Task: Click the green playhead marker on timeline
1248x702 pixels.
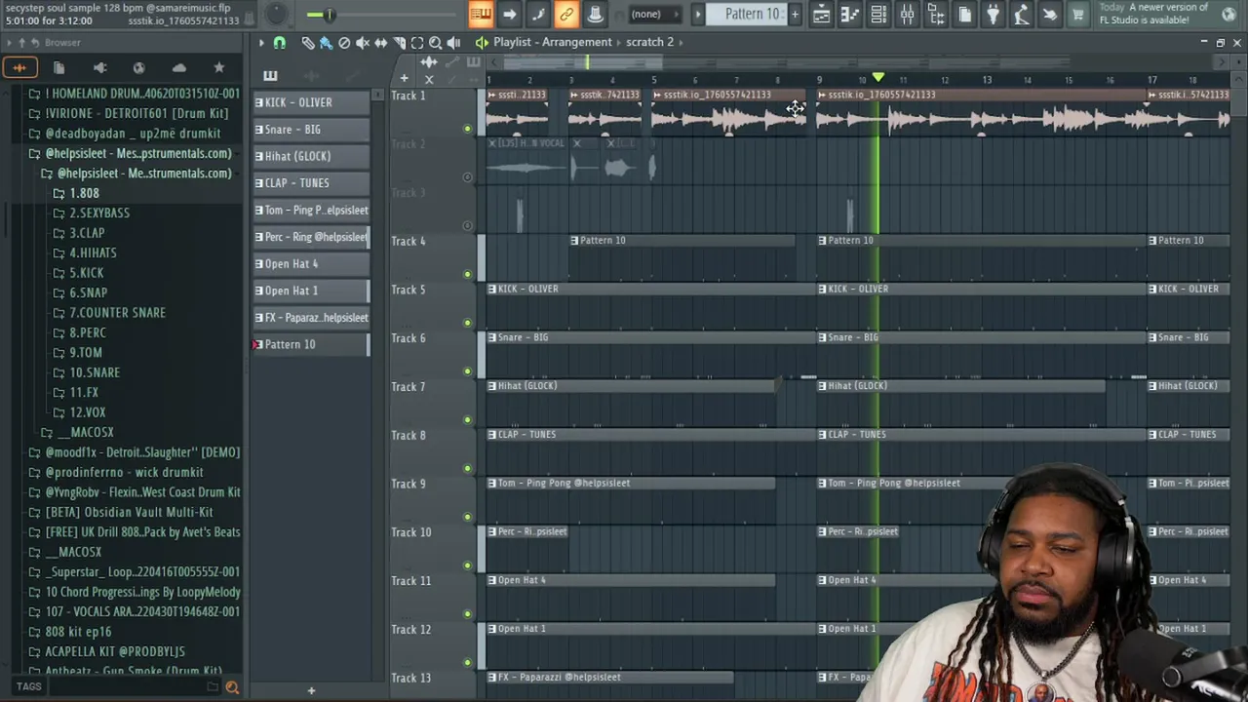Action: [878, 78]
